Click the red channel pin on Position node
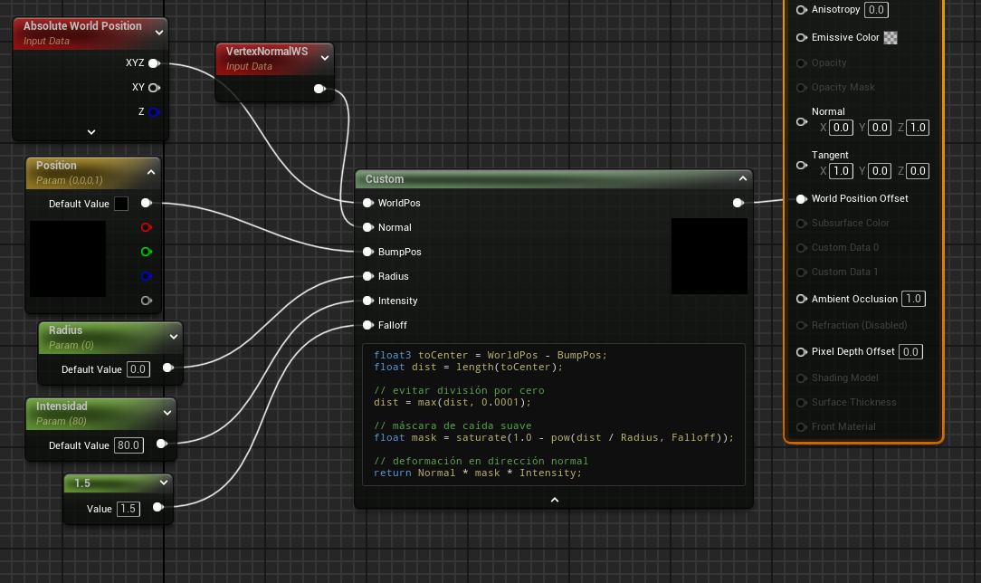981x583 pixels. [147, 227]
